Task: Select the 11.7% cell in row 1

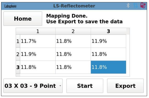Action: (x=38, y=41)
